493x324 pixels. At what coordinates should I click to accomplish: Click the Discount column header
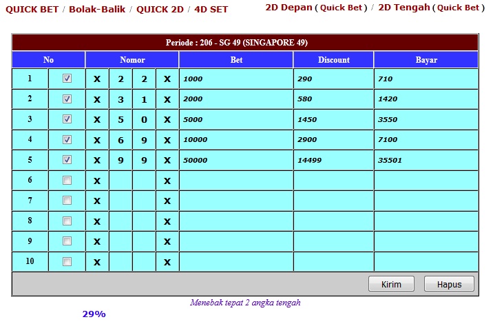pos(333,60)
